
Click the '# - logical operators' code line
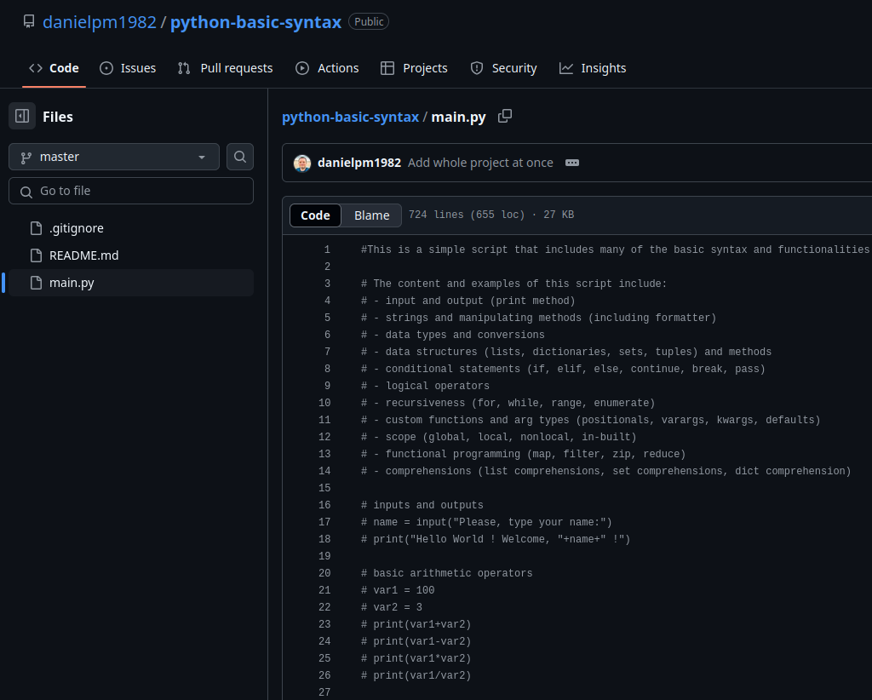pyautogui.click(x=426, y=386)
